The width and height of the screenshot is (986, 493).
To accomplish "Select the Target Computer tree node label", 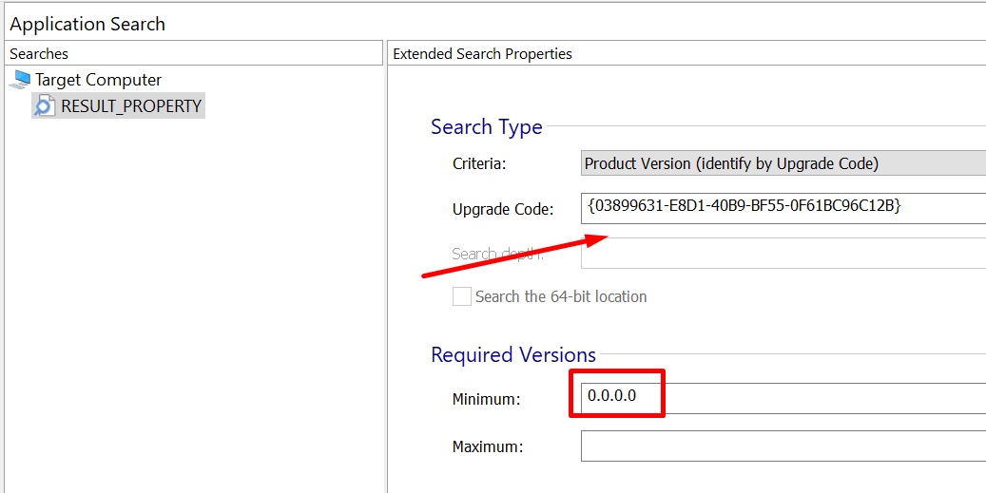I will coord(98,80).
